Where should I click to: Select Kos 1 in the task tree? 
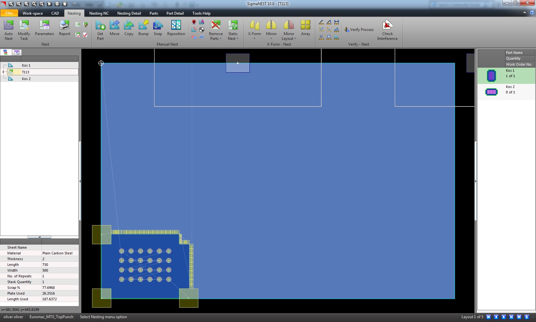pyautogui.click(x=26, y=65)
